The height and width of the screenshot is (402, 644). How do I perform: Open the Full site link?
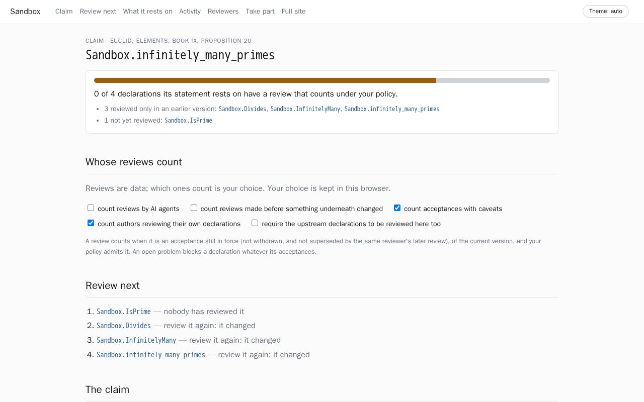point(293,11)
